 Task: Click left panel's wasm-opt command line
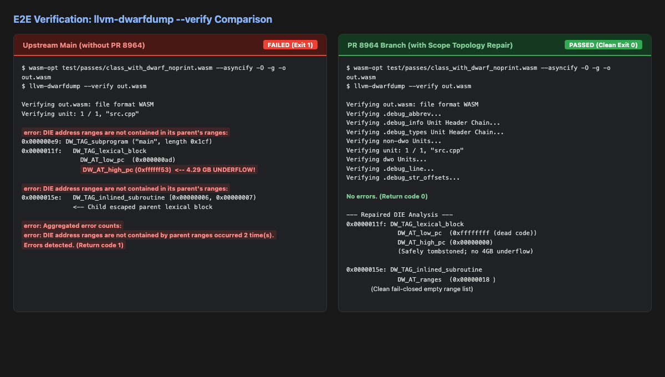[x=154, y=72]
